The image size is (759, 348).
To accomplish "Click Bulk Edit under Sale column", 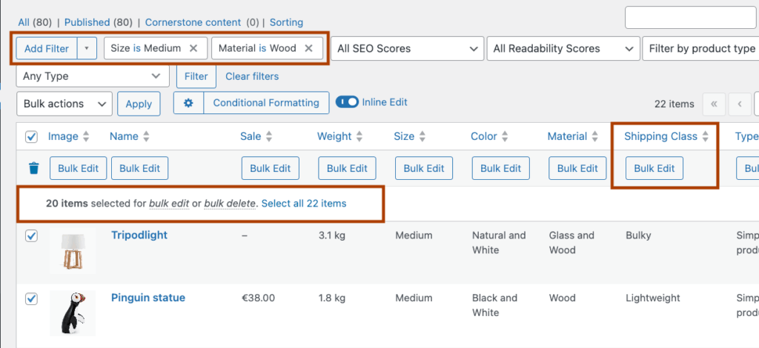I will 270,168.
